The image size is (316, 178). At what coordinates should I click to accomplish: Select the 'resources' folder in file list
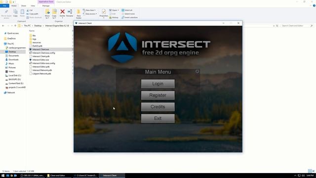coord(37,43)
